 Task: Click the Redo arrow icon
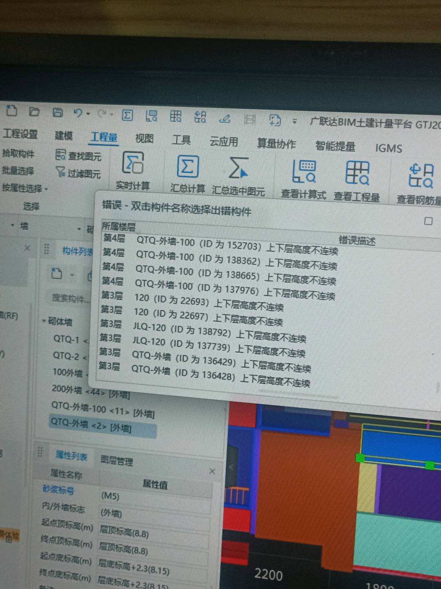[x=102, y=114]
